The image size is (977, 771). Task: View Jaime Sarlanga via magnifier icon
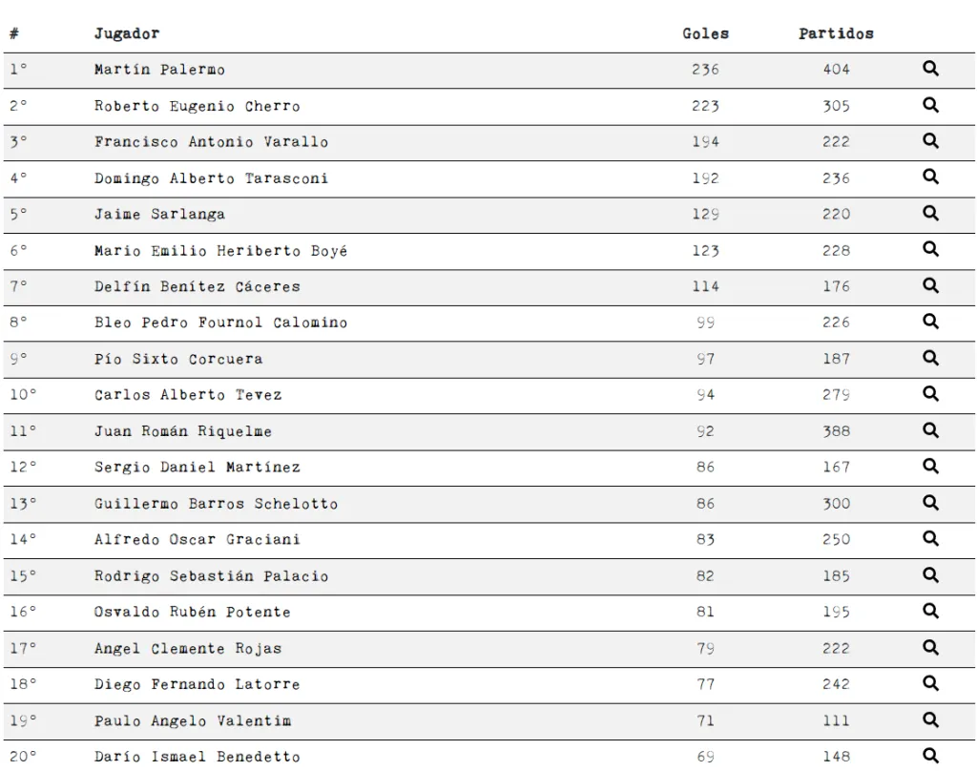(930, 214)
